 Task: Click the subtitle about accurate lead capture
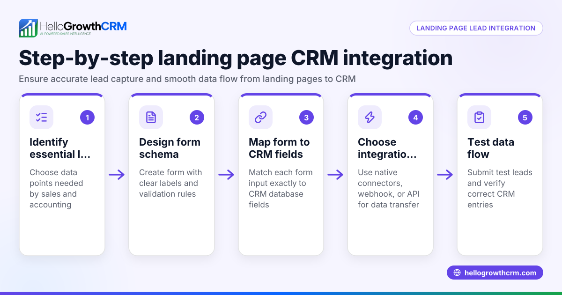[187, 79]
